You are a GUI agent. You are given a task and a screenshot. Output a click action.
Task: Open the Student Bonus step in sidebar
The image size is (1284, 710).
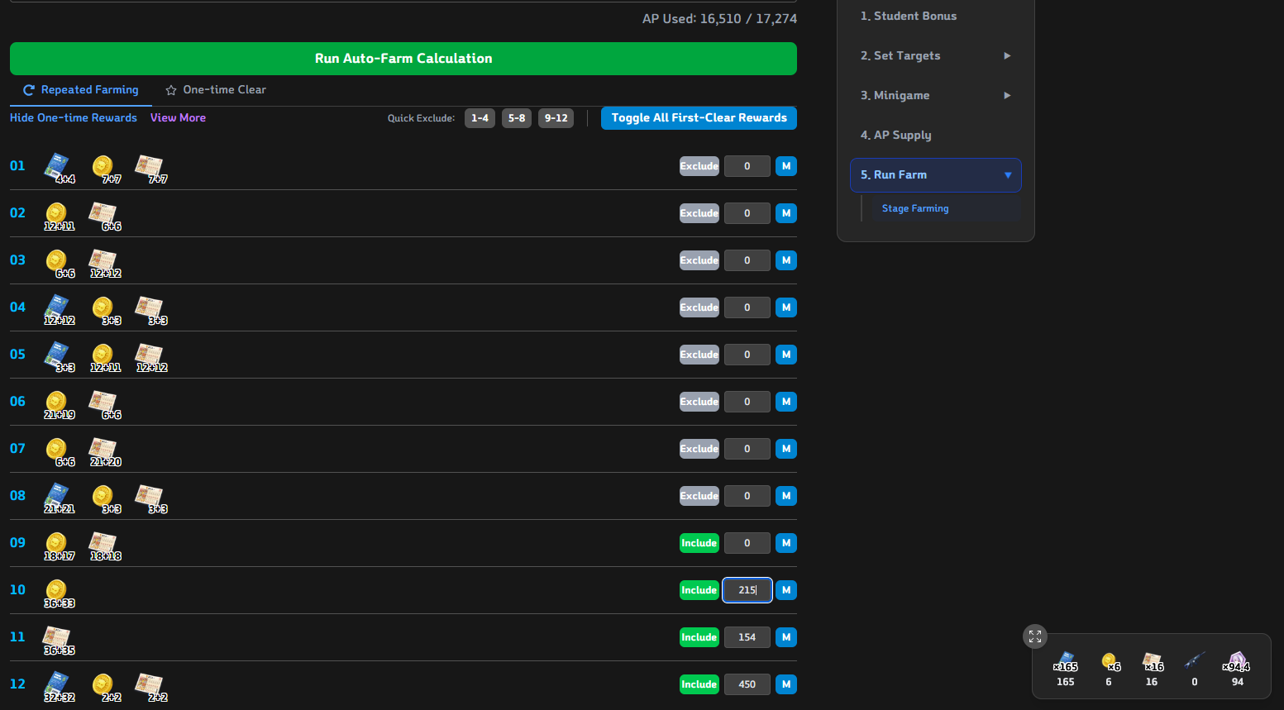click(x=936, y=16)
